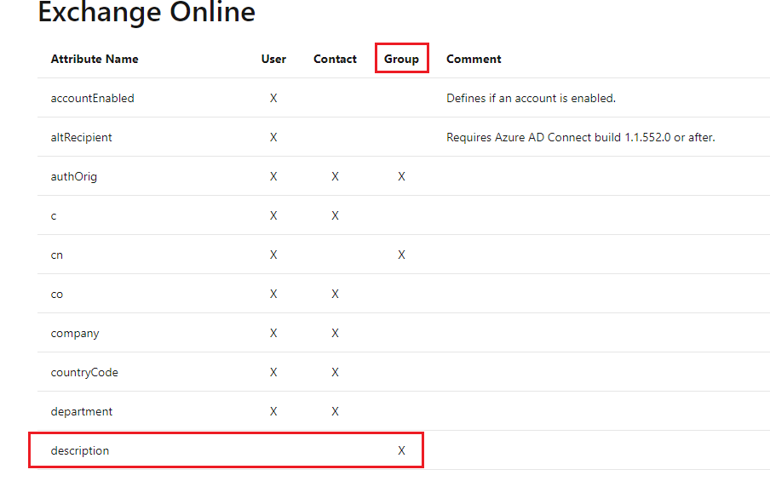
Task: Click the Group X mark for cn
Action: 401,255
